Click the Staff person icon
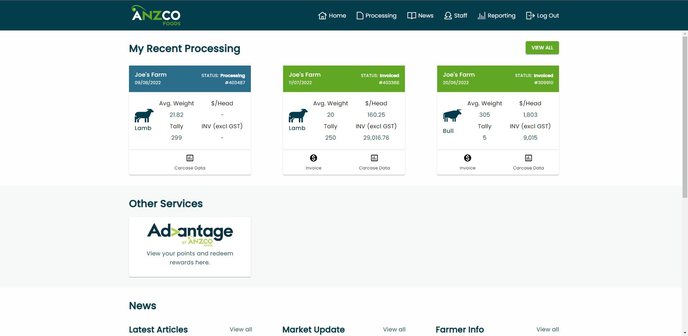Viewport: 688px width, 336px height. tap(448, 15)
